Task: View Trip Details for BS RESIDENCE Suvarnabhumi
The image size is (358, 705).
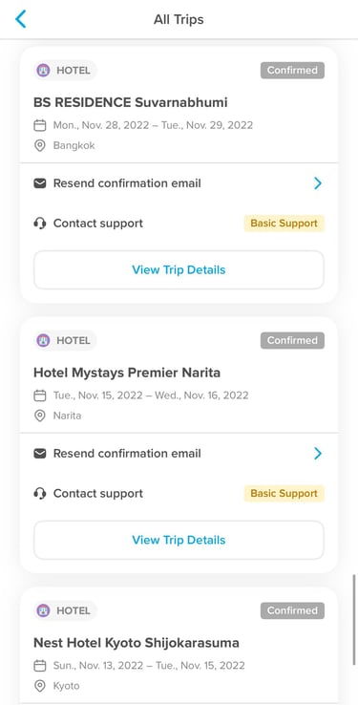Action: point(179,269)
